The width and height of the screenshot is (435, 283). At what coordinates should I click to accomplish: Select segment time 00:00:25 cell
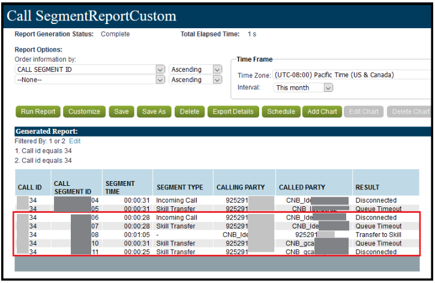137,252
